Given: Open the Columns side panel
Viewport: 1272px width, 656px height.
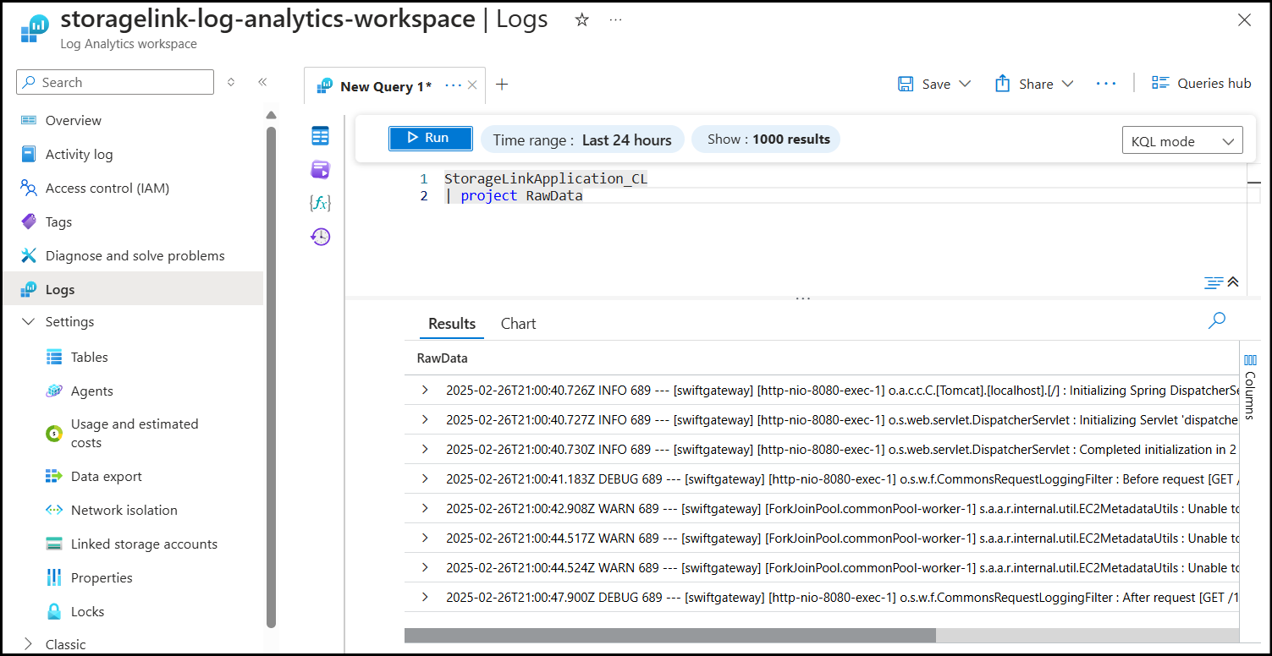Looking at the screenshot, I should click(1250, 386).
